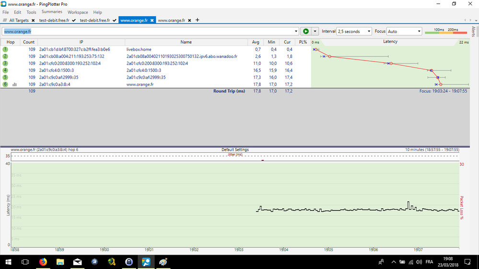Open Windows Start menu

point(8,262)
